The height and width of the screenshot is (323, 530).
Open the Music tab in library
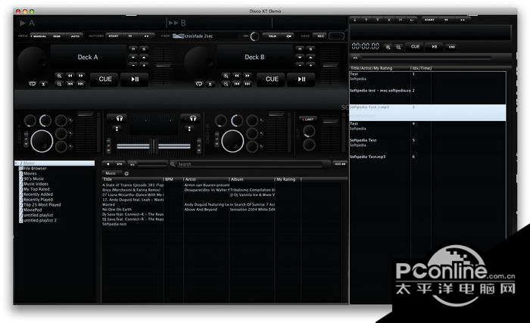111,172
